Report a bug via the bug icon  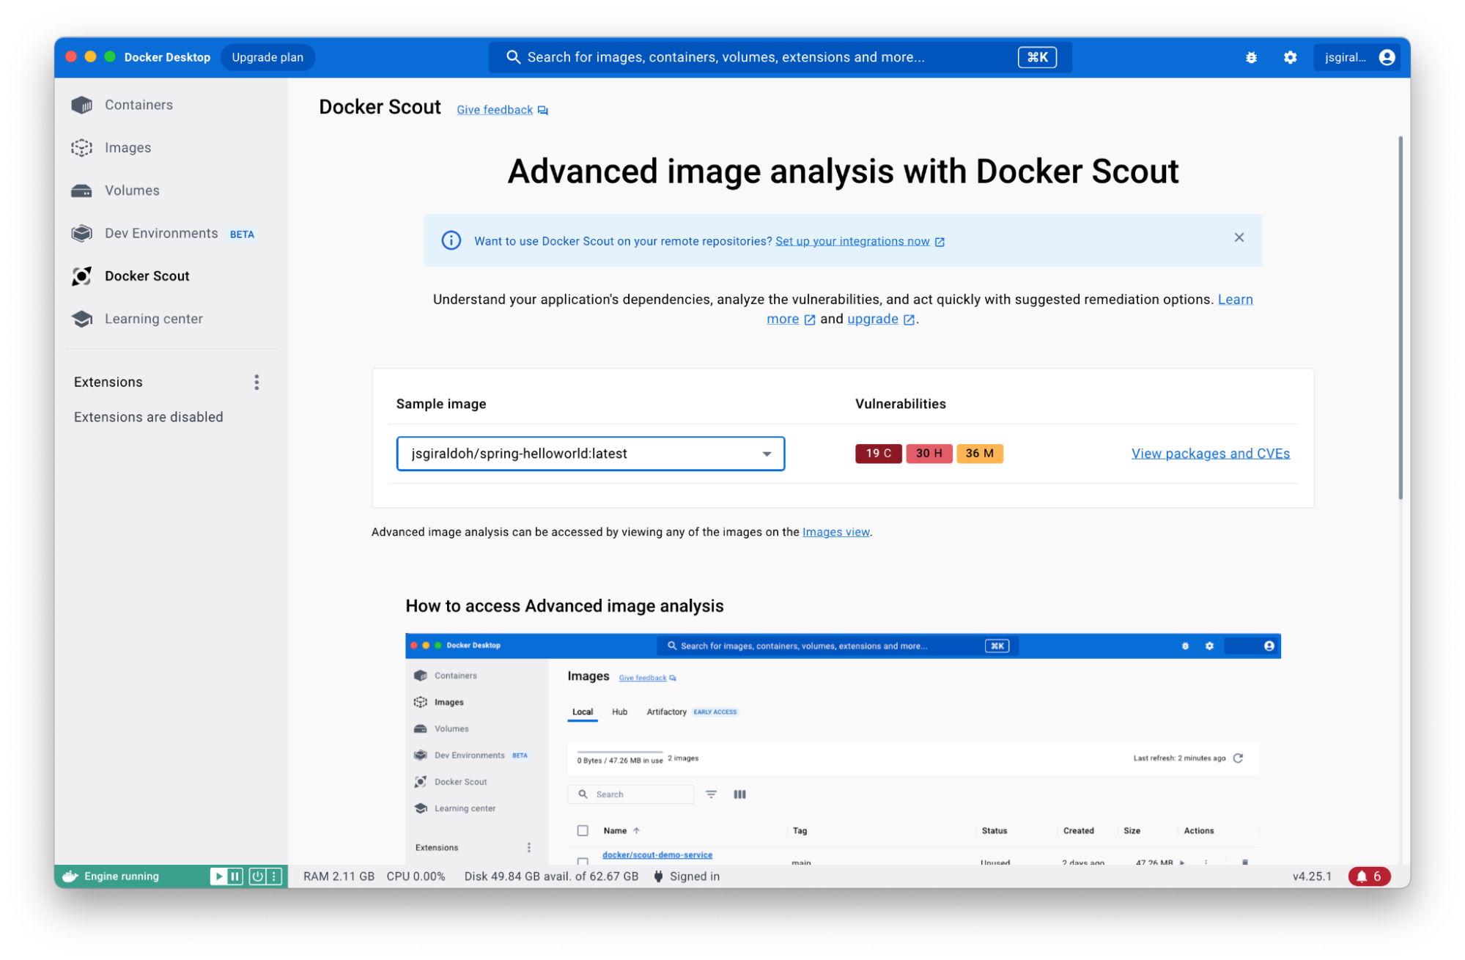pos(1252,57)
